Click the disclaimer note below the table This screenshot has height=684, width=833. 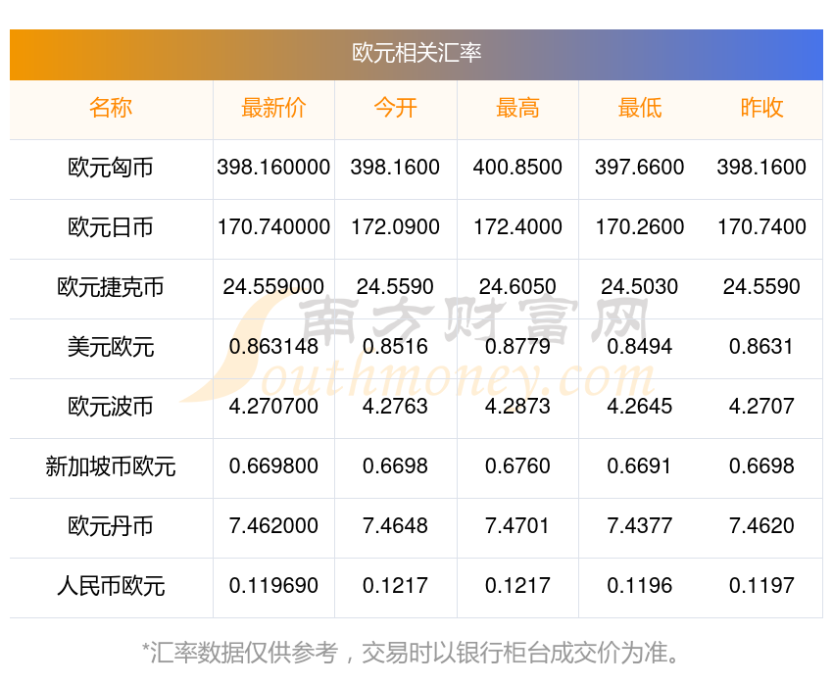pyautogui.click(x=411, y=653)
